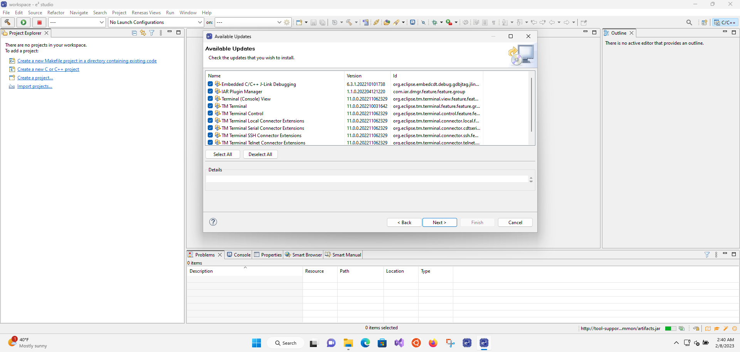Click Cancel in Available Updates dialog
Image resolution: width=740 pixels, height=352 pixels.
(515, 222)
